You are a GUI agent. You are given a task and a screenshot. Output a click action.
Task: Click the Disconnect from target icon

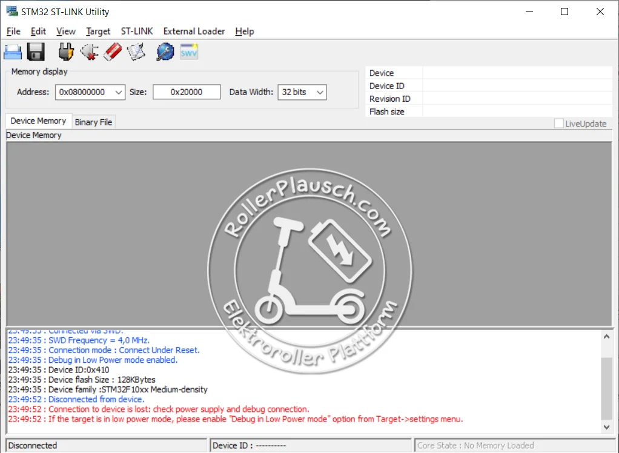[90, 52]
